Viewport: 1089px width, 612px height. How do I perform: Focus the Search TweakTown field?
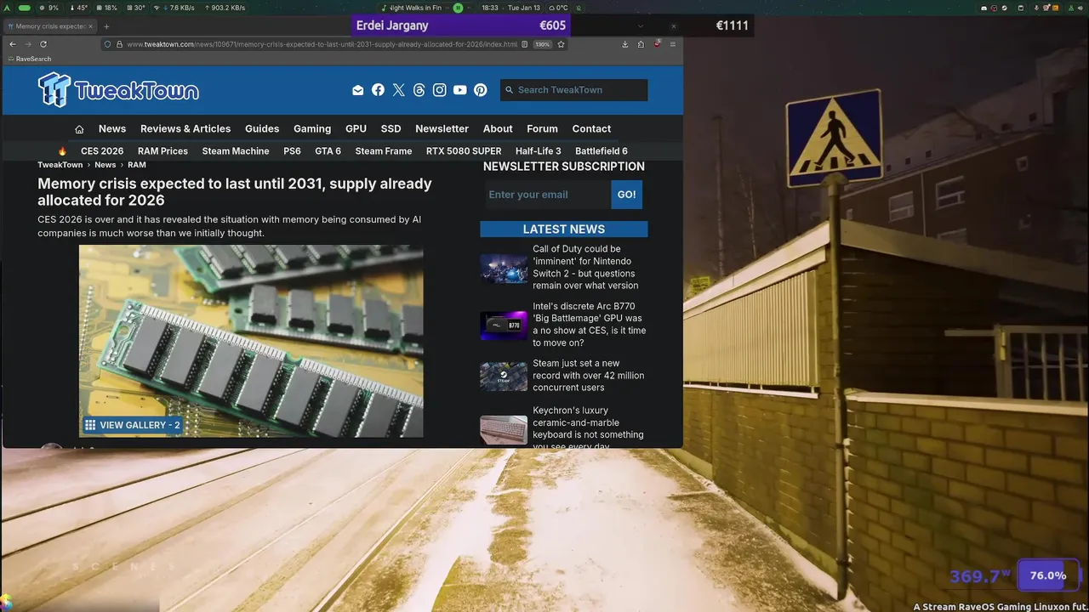(574, 90)
